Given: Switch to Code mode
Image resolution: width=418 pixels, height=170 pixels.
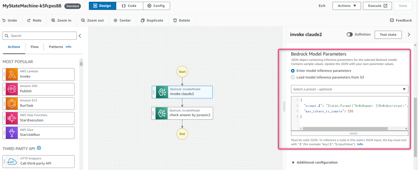Looking at the screenshot, I should [x=130, y=6].
